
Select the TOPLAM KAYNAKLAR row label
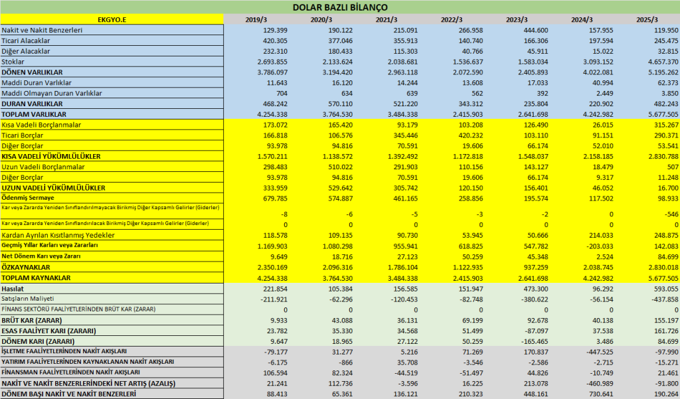tap(36, 278)
